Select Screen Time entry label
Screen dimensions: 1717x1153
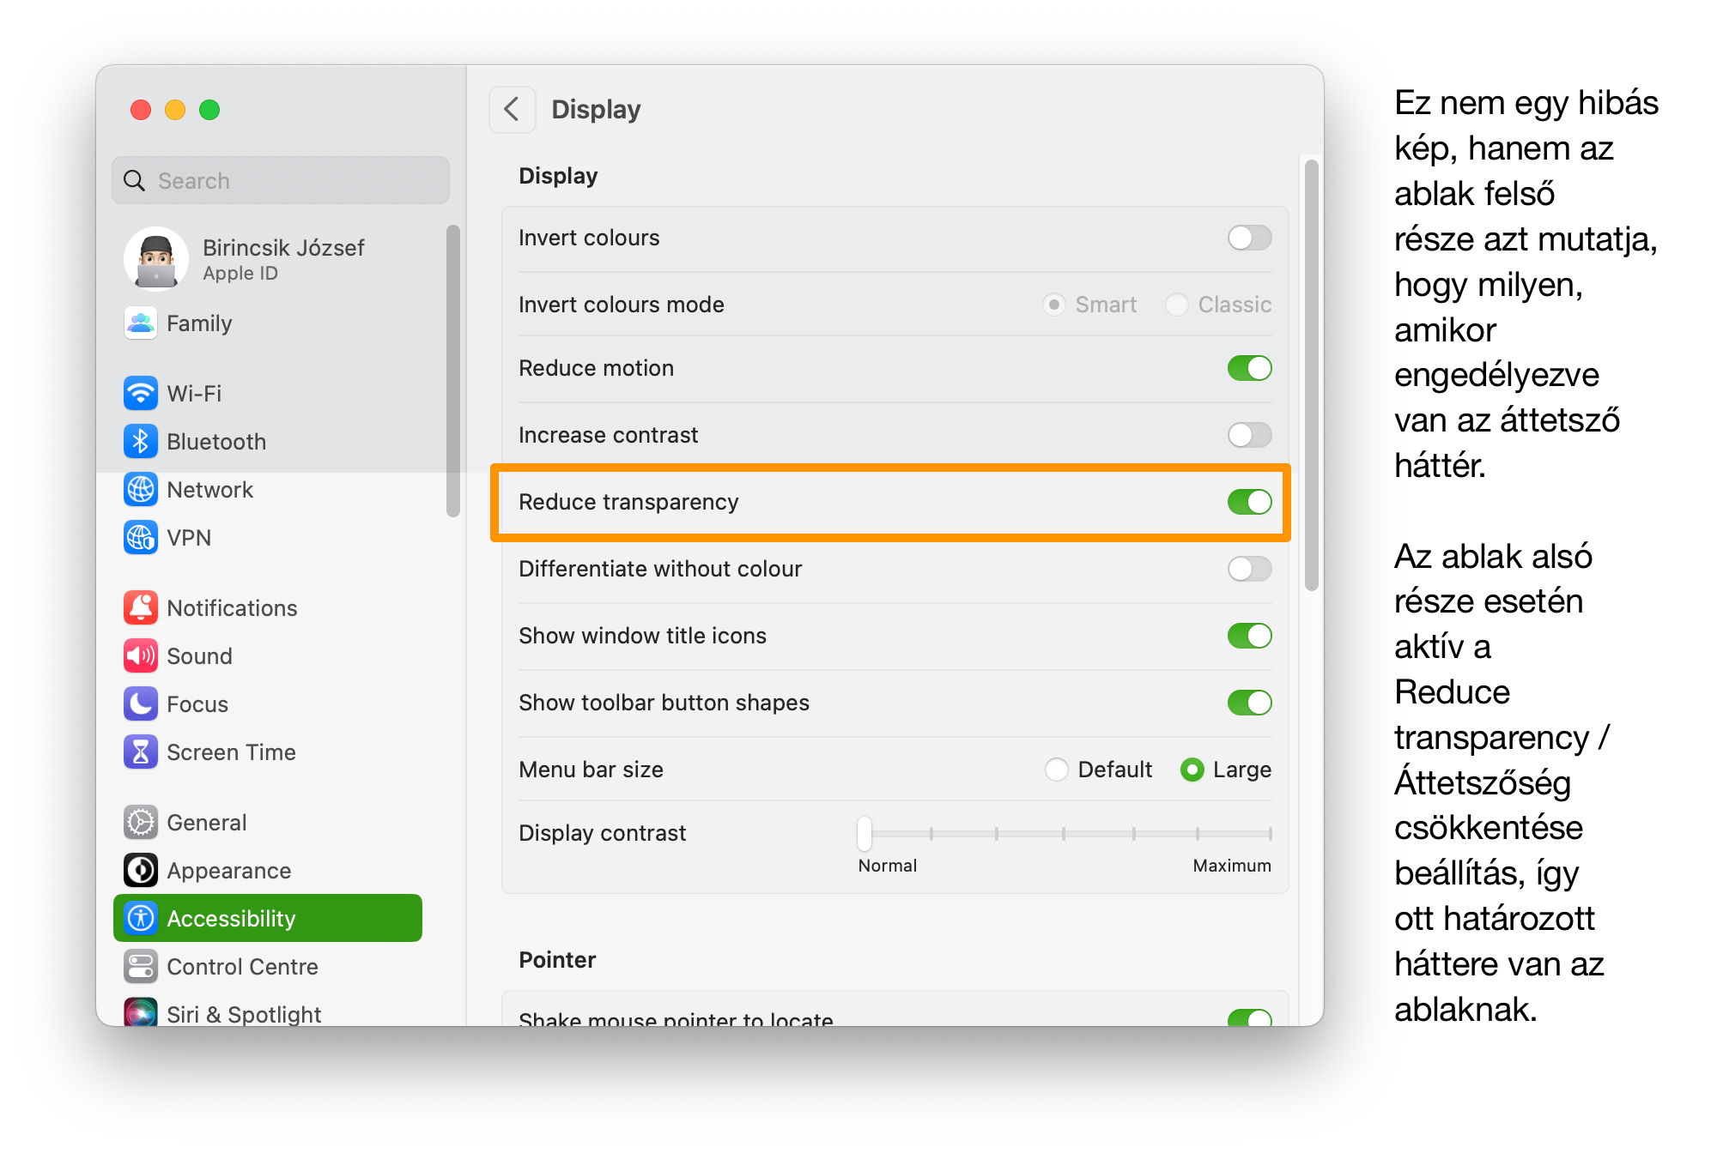(x=231, y=752)
